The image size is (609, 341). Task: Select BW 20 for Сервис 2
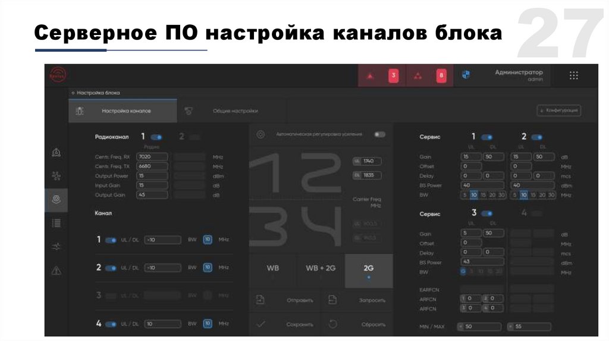(x=542, y=195)
